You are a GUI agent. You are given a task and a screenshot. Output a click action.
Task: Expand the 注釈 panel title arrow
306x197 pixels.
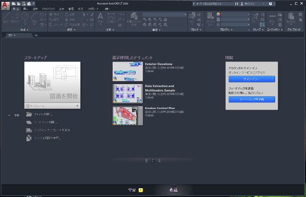[113, 30]
